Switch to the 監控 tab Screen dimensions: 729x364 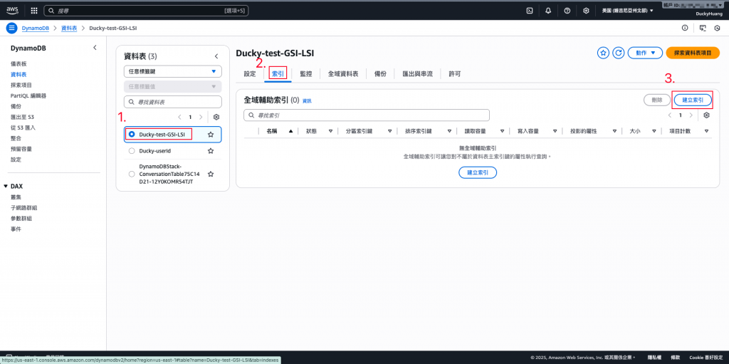[306, 74]
